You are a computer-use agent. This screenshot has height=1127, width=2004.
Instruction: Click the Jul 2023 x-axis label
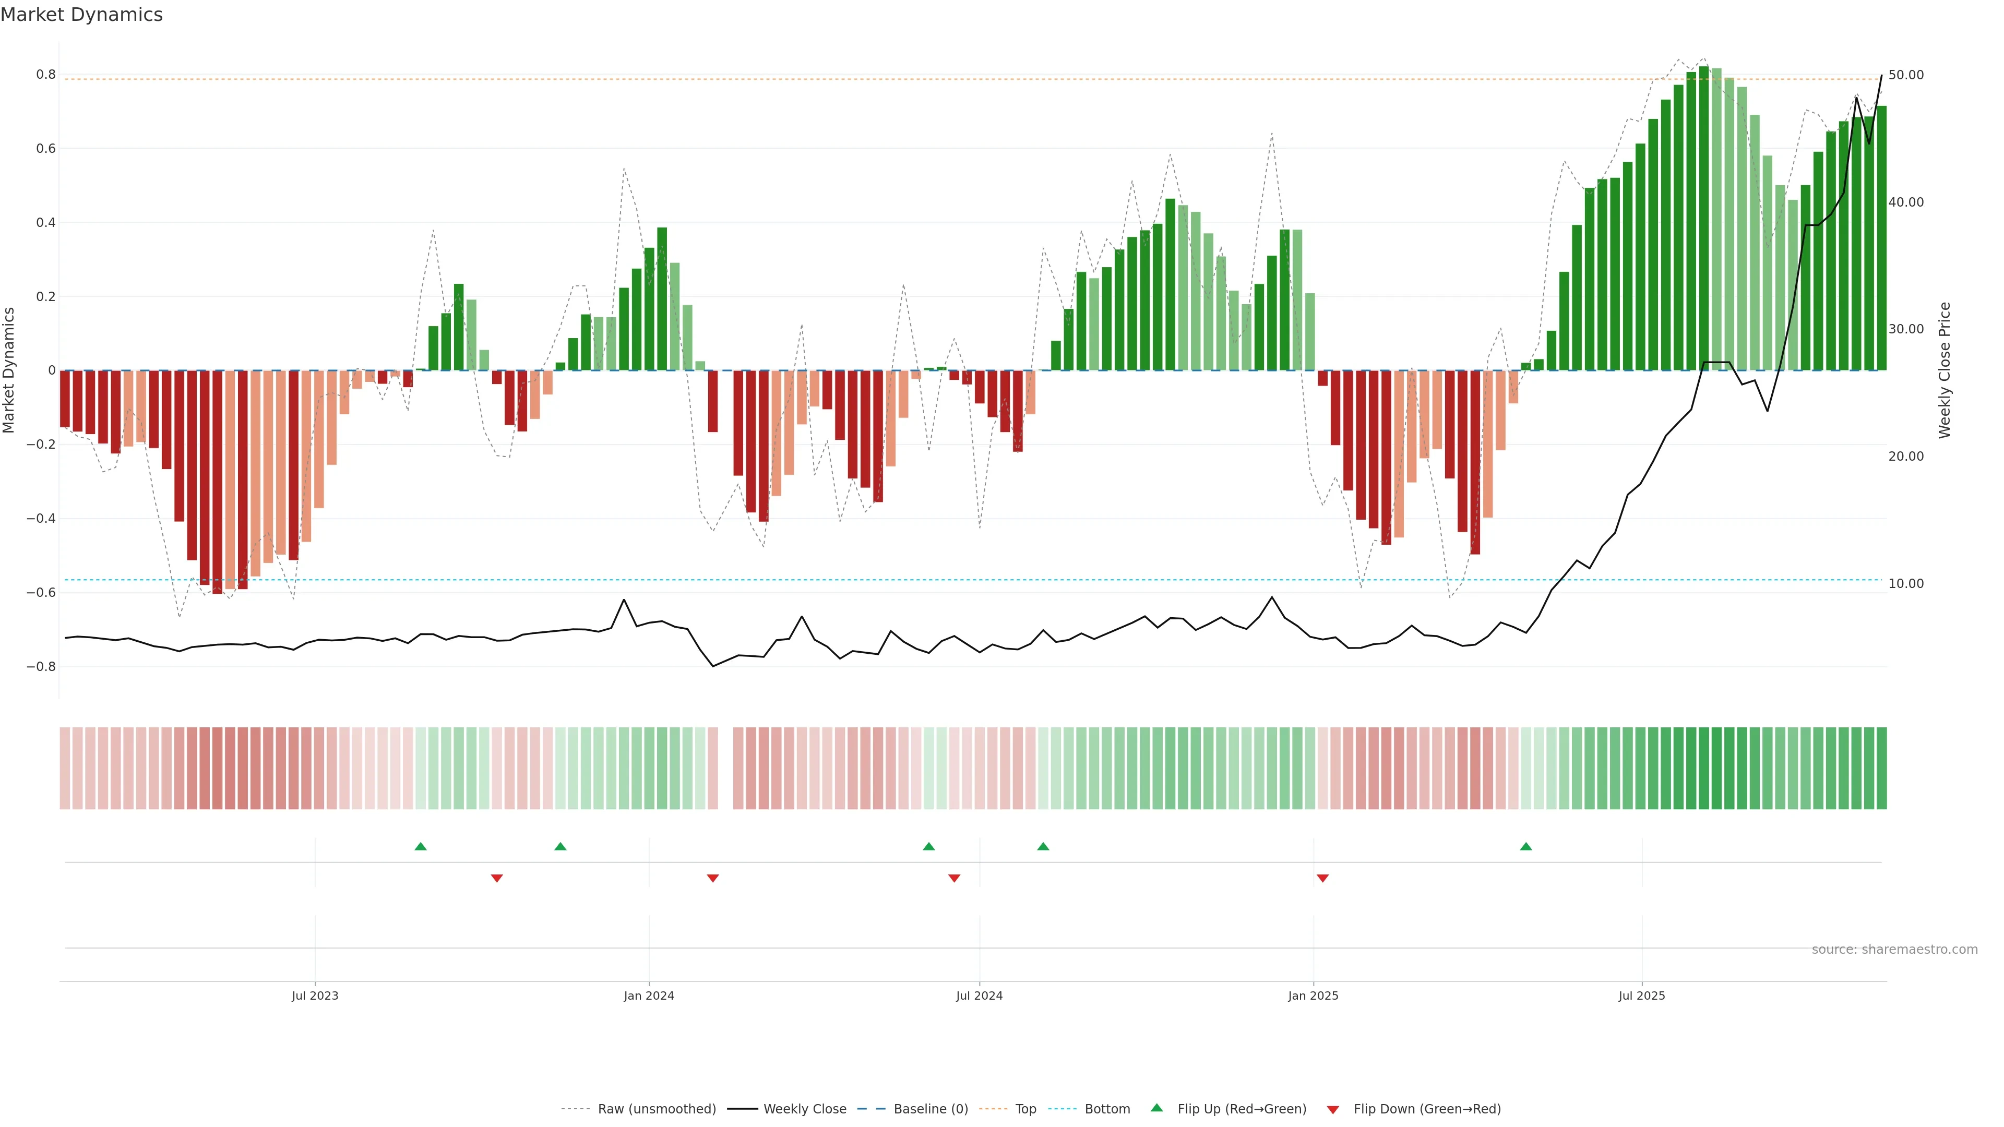(315, 996)
